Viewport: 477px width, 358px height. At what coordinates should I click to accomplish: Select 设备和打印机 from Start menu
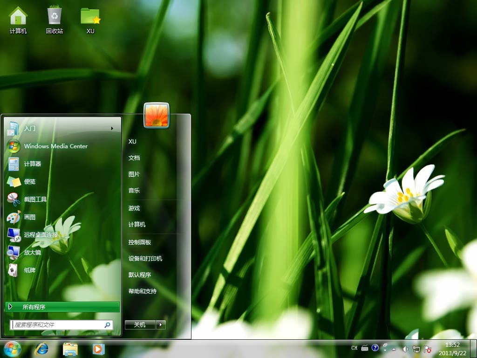tap(145, 258)
